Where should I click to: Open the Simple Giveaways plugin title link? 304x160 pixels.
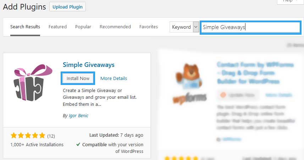89,65
